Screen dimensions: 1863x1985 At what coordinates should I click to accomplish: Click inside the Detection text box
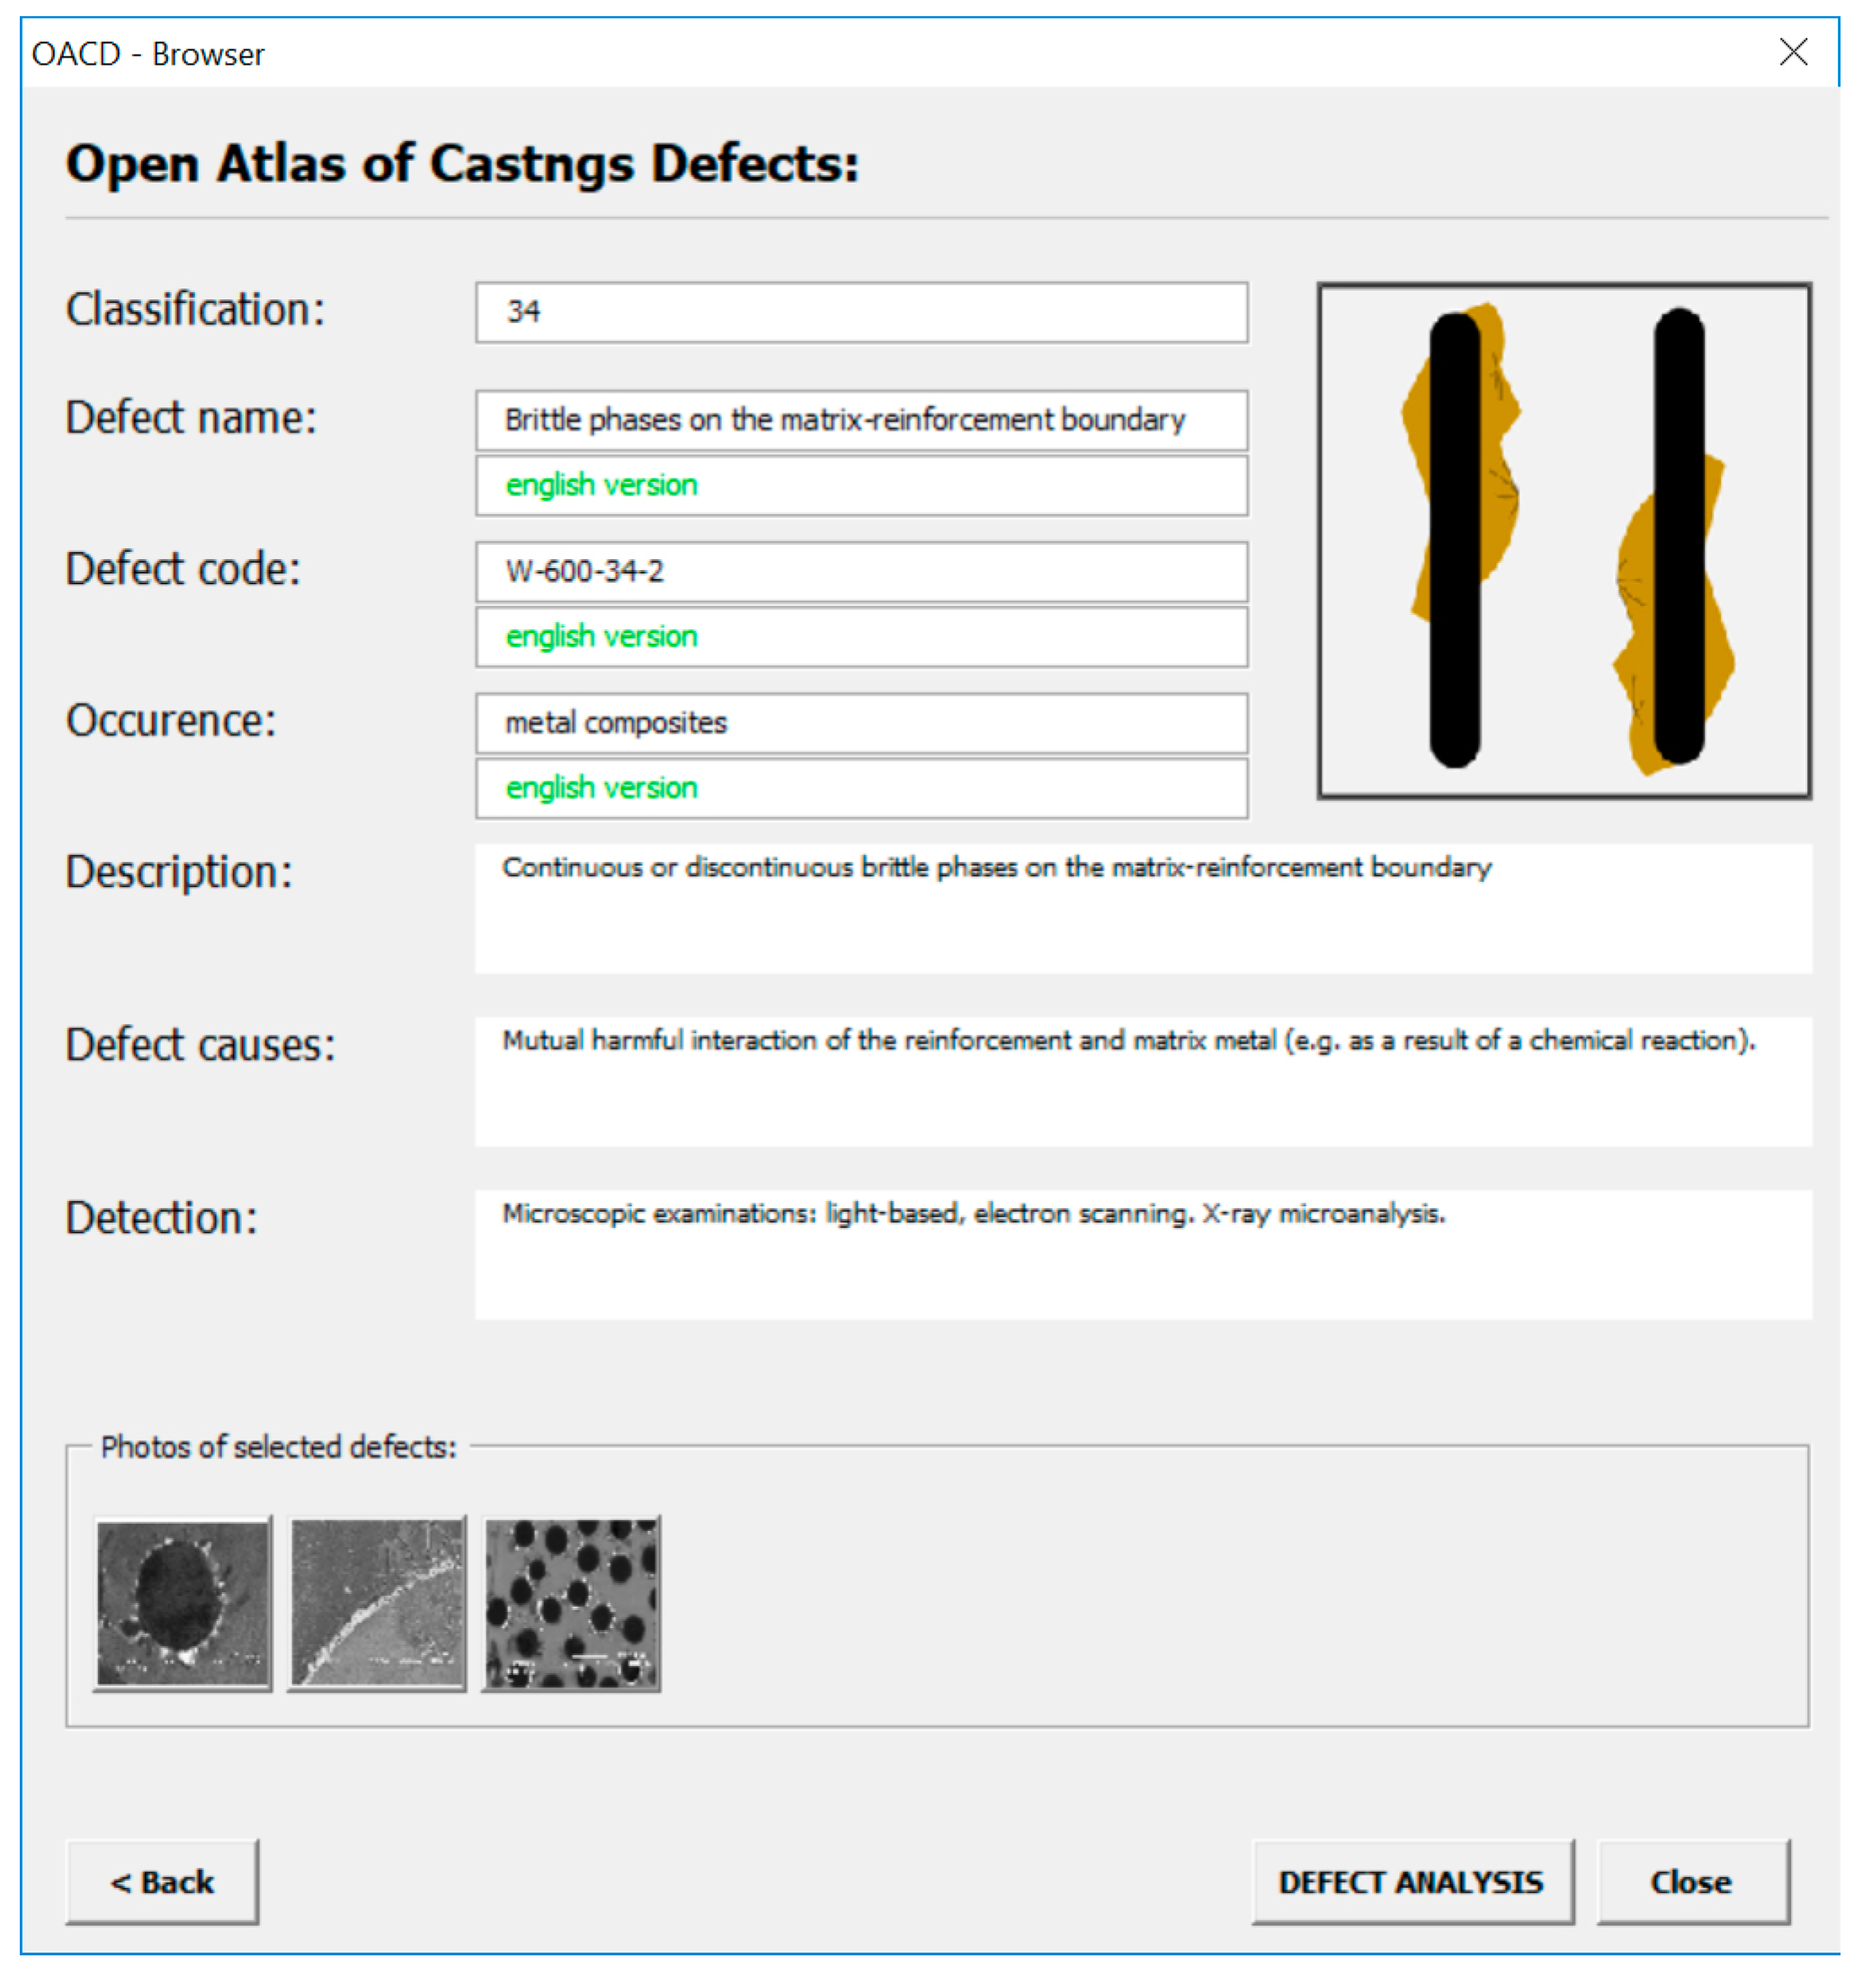tap(1142, 1254)
